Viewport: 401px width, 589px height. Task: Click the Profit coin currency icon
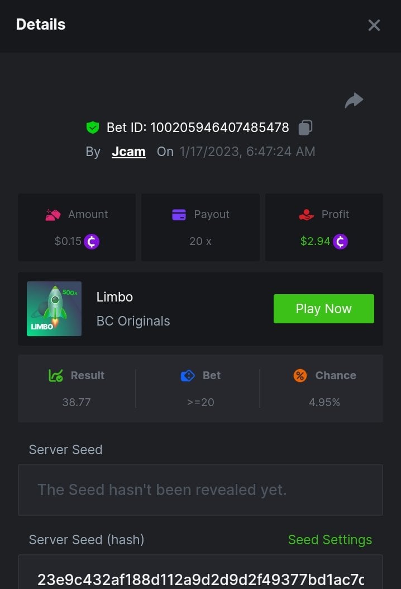(340, 242)
